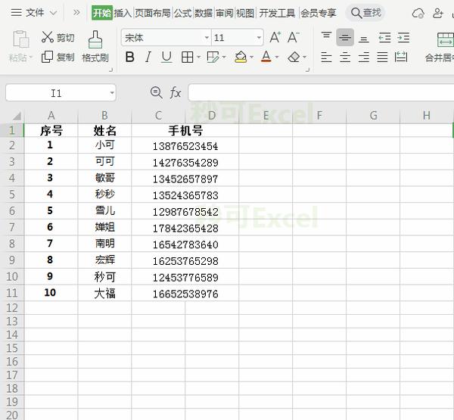Viewport: 454px width, 420px height.
Task: Click the fx insert function icon
Action: point(176,92)
